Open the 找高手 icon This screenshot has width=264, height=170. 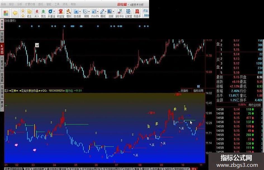[137, 13]
